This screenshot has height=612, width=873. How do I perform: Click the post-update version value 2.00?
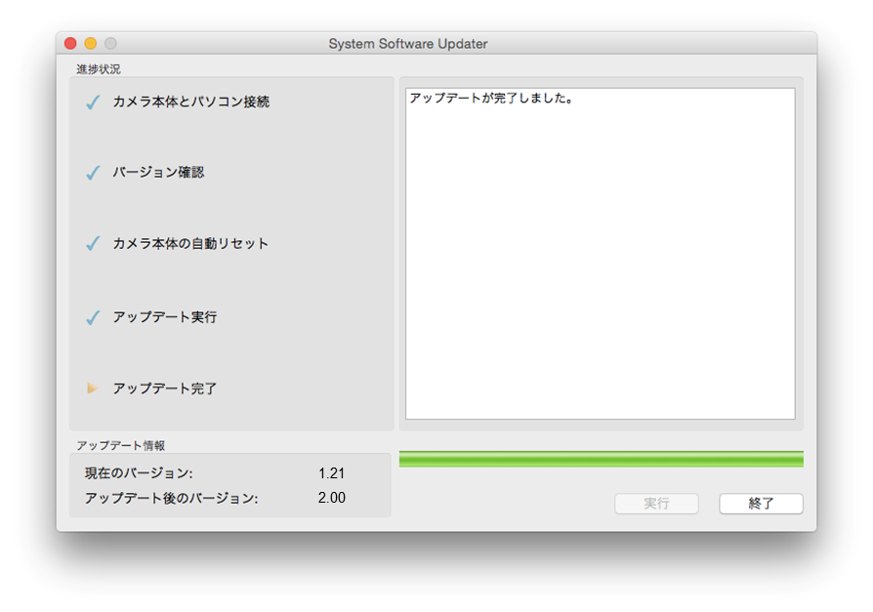331,498
